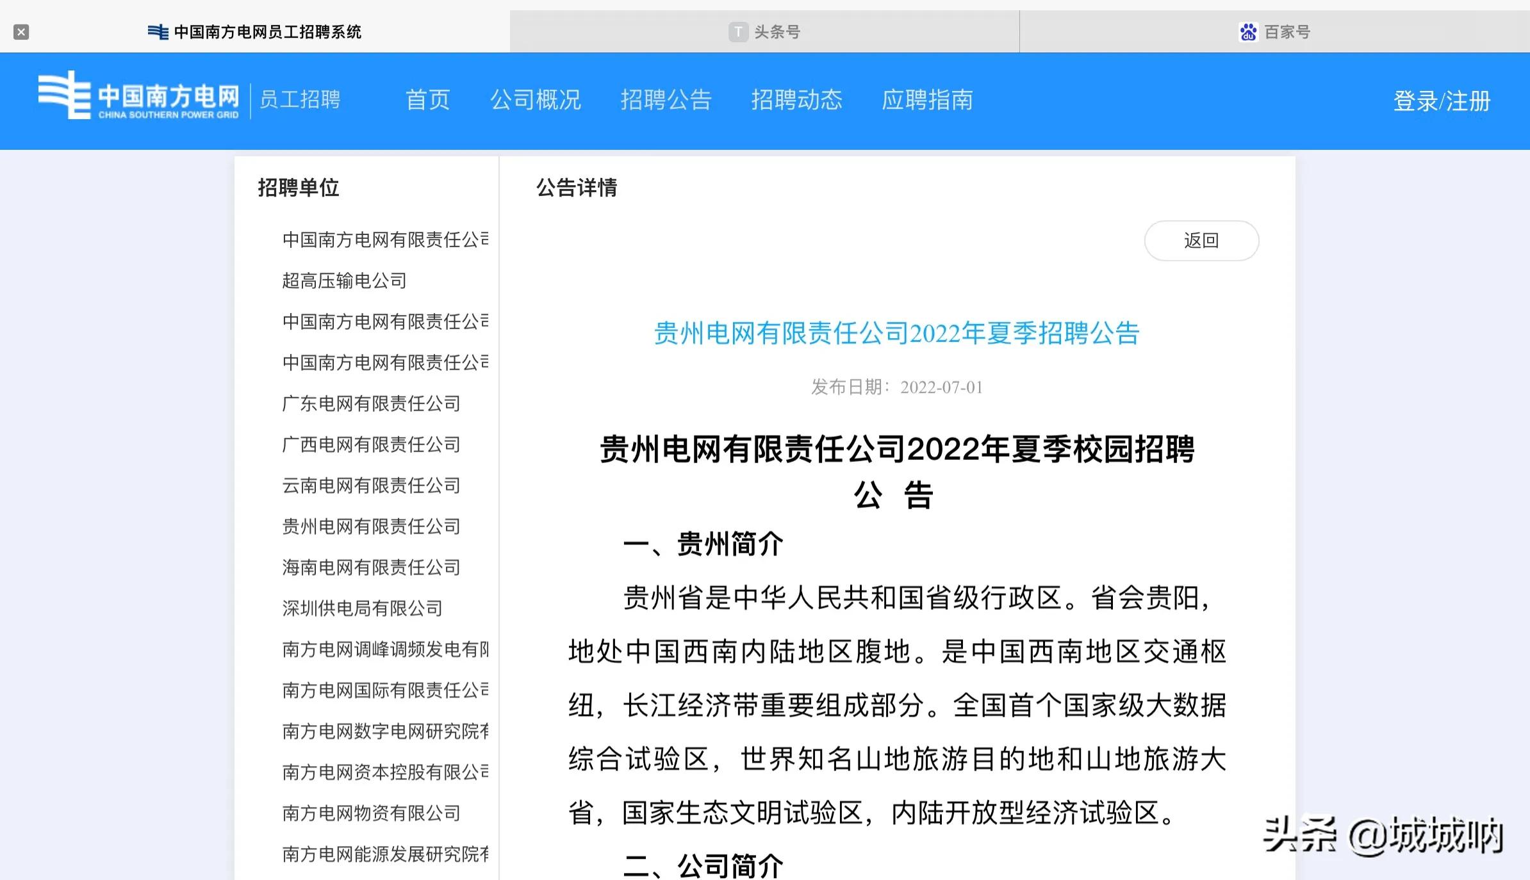This screenshot has width=1530, height=880.
Task: Open the 公司概况 menu item
Action: pyautogui.click(x=536, y=100)
